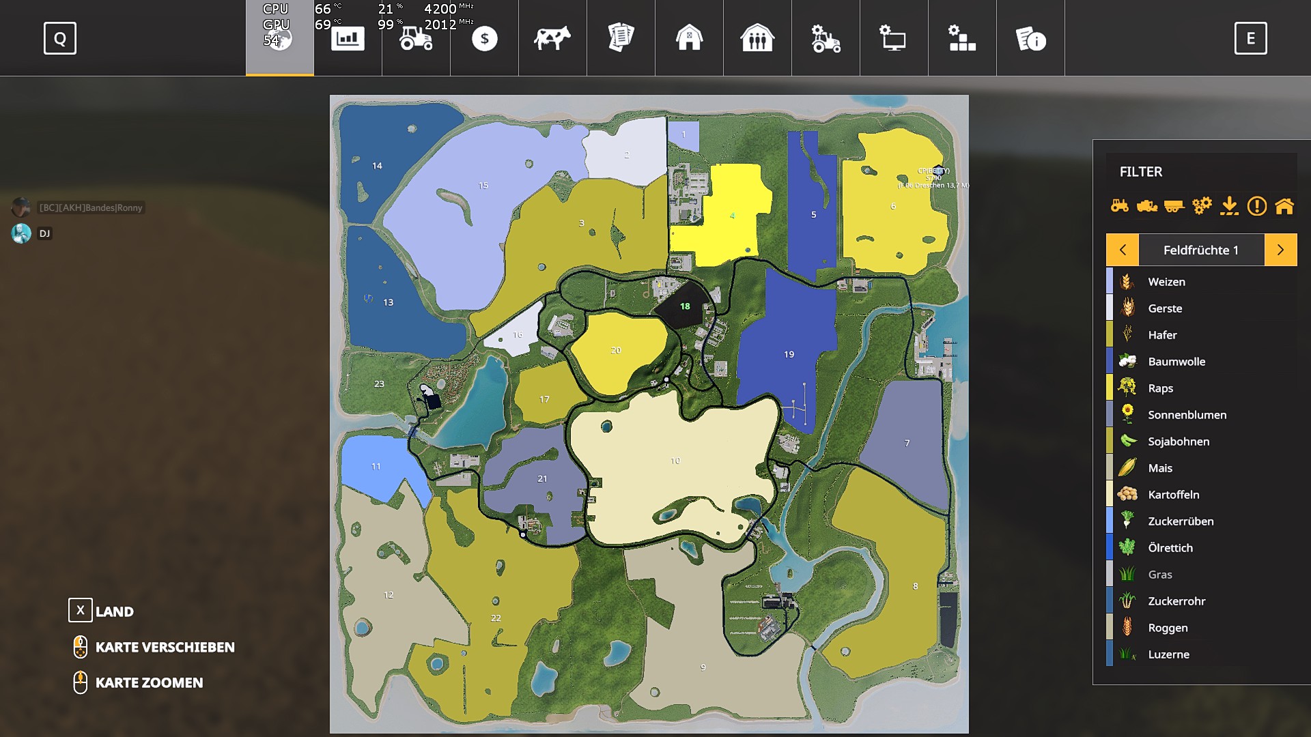The height and width of the screenshot is (737, 1311).
Task: Toggle the gears filter icon
Action: click(x=1202, y=205)
